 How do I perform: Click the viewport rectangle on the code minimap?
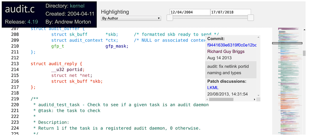287,43
